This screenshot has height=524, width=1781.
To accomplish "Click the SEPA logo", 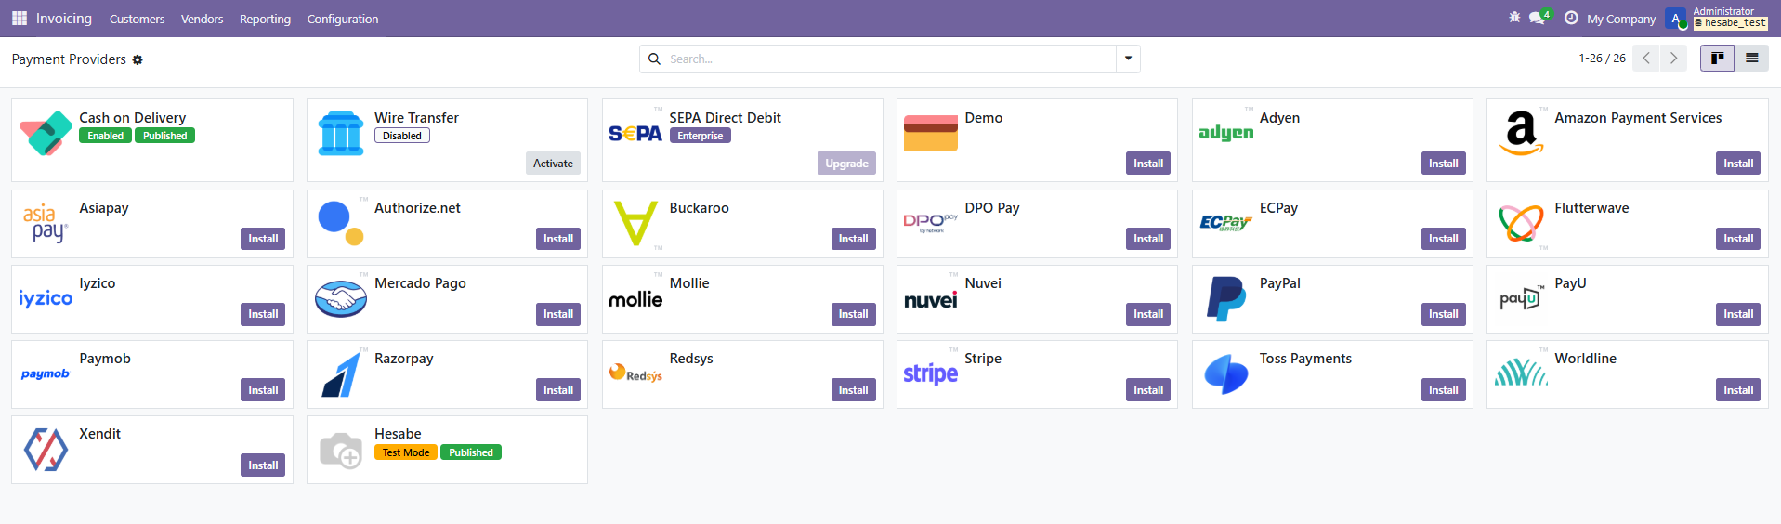I will 635,134.
